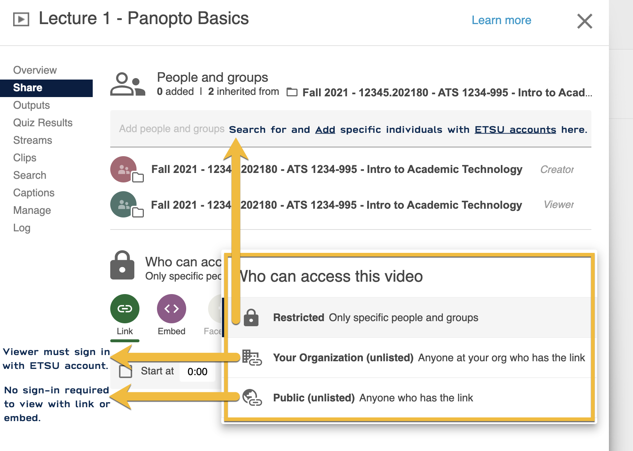Click the inherited folder icon
633x451 pixels.
click(292, 92)
